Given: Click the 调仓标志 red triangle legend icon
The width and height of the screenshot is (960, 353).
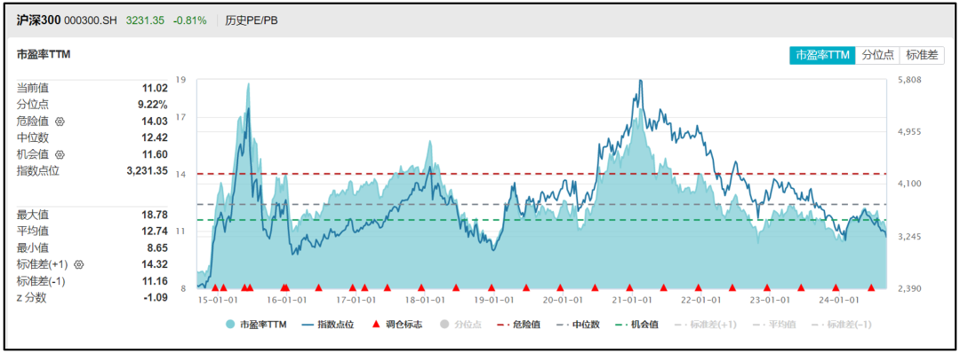Looking at the screenshot, I should point(377,325).
